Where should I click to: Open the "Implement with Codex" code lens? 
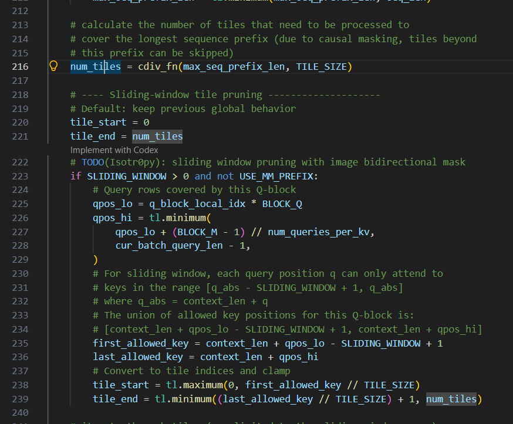(x=114, y=150)
